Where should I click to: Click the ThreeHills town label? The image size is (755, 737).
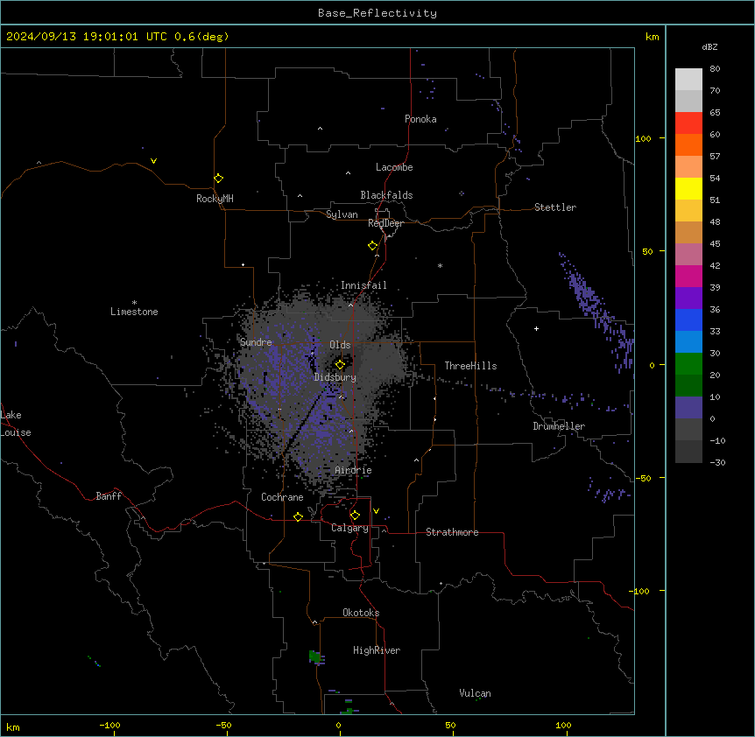pos(470,366)
